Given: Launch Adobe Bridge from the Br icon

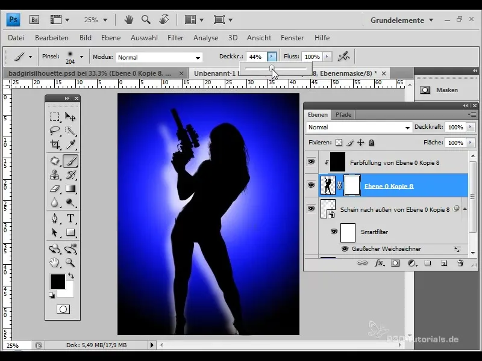Looking at the screenshot, I should pos(34,20).
